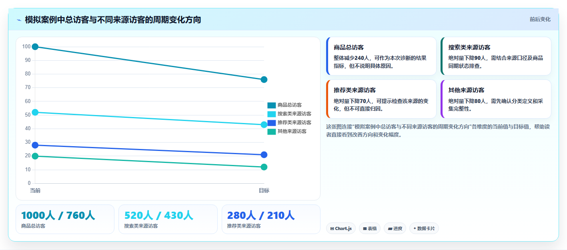Click 其他来源访客 point at 当前
The height and width of the screenshot is (250, 567).
click(35, 156)
